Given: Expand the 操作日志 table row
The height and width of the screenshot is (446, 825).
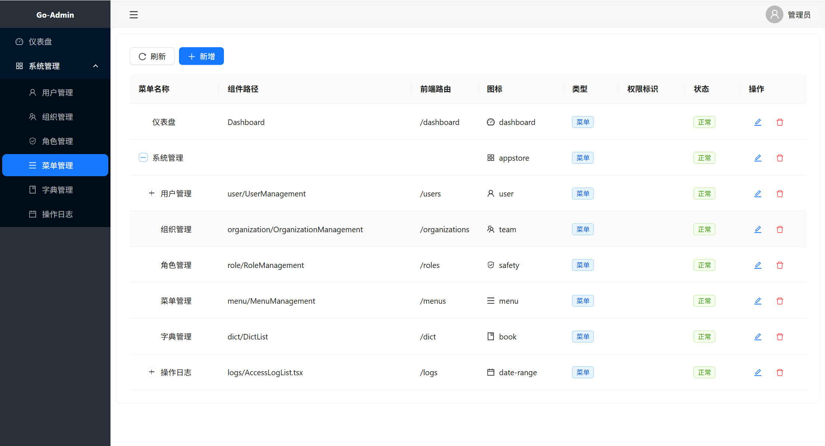Looking at the screenshot, I should pyautogui.click(x=151, y=372).
